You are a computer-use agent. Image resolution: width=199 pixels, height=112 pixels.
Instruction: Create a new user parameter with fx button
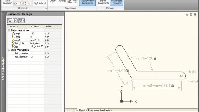pos(10,21)
